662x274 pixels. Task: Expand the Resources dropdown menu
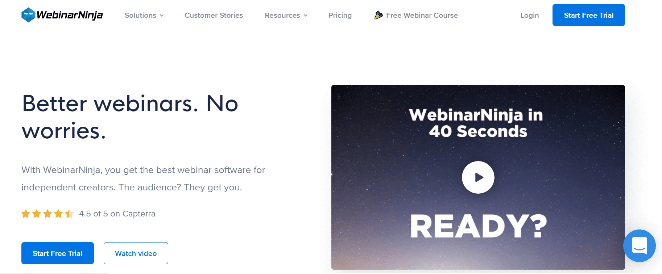pyautogui.click(x=286, y=15)
